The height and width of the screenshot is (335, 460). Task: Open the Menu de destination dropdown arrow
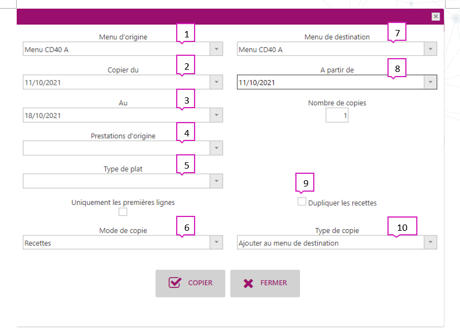(430, 50)
